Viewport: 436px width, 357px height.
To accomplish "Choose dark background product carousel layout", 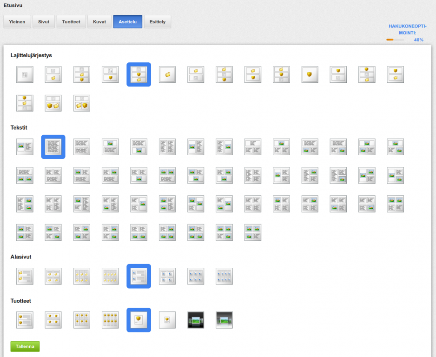I will 196,320.
